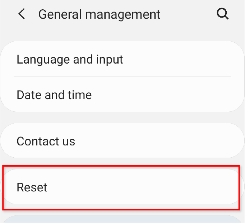Return to the previous Settings screen
The height and width of the screenshot is (223, 245).
click(22, 14)
